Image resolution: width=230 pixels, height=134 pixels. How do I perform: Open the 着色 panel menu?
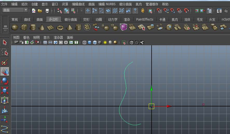26,37
